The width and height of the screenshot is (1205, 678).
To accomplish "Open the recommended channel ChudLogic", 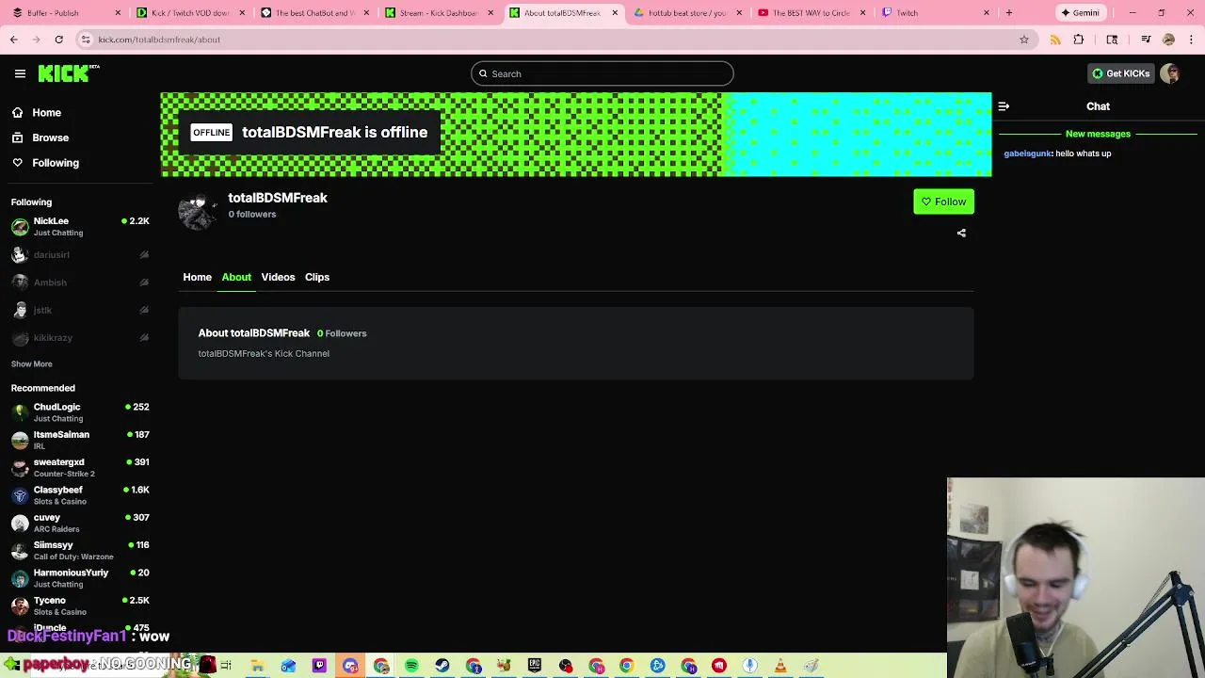I will tap(80, 412).
